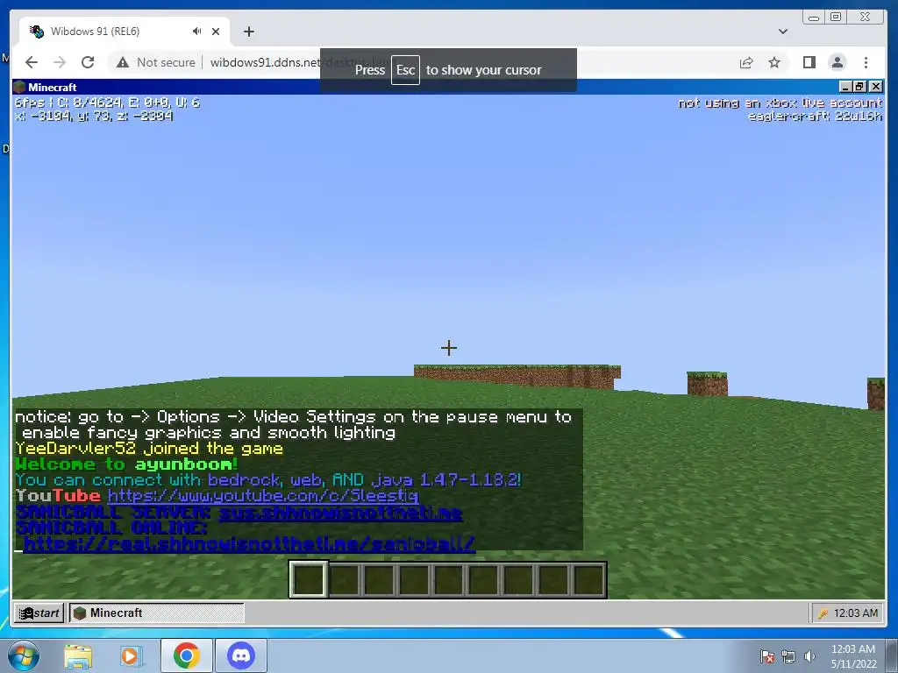Viewport: 898px width, 673px height.
Task: Open Discord from the taskbar
Action: pos(241,655)
